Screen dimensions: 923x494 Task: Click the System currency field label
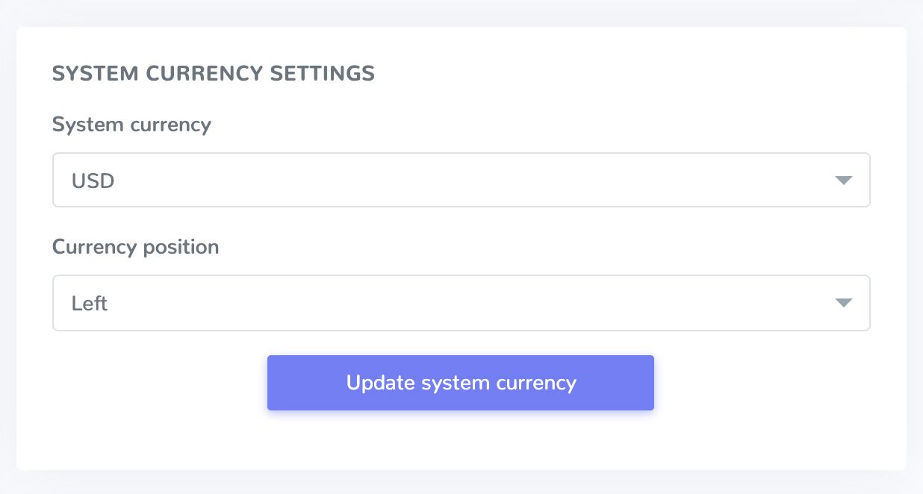point(131,125)
